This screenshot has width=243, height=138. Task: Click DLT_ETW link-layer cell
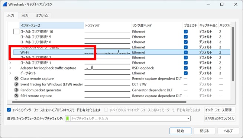(139, 84)
